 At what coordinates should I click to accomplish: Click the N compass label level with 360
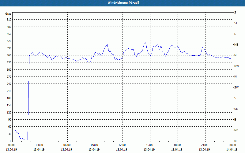click(235, 55)
